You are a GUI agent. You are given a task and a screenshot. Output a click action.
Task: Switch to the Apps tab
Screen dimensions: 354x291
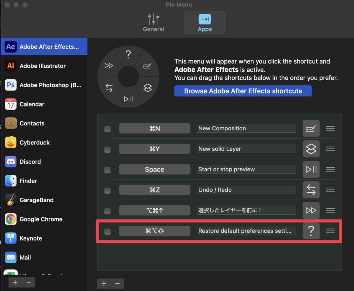pos(205,22)
